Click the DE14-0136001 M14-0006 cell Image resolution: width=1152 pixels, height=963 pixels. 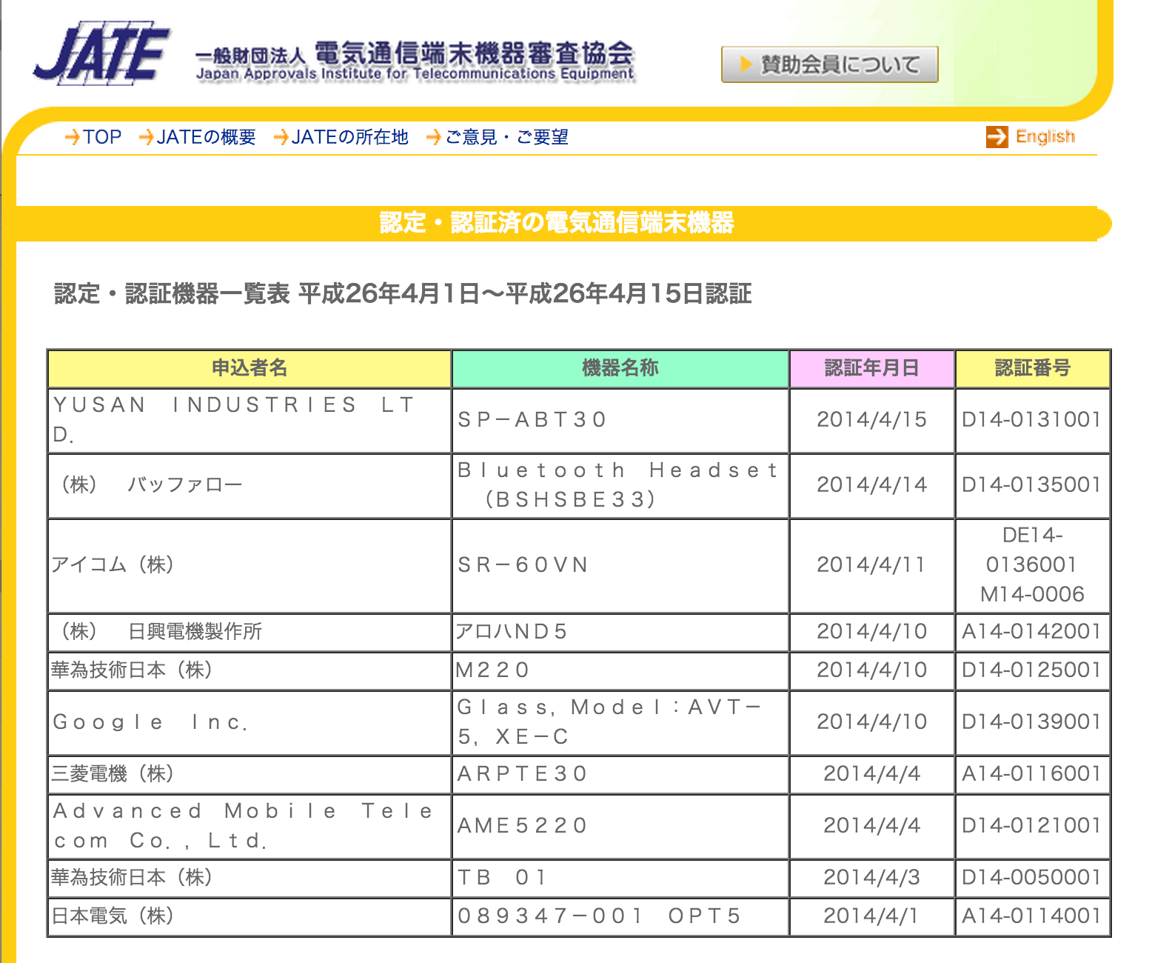point(1033,565)
